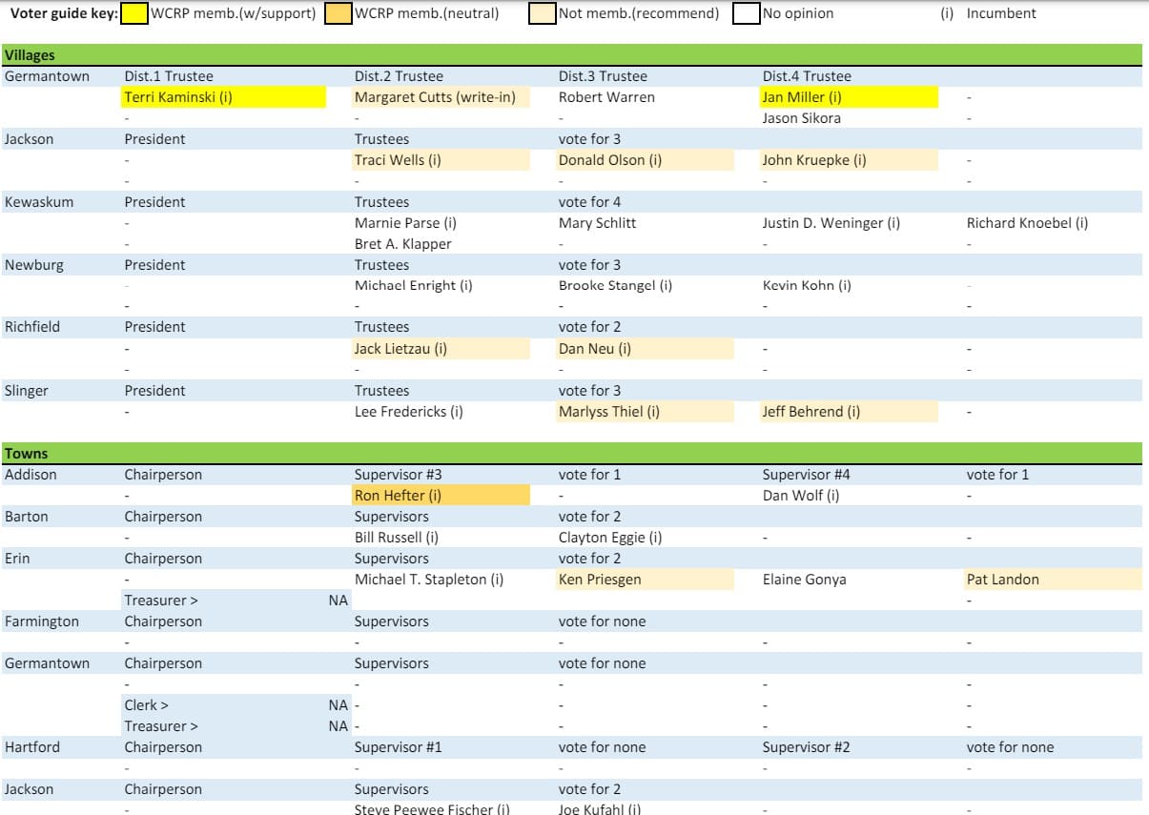The image size is (1149, 815).
Task: Click the cell 'Ron Hefter (i)'
Action: 441,496
